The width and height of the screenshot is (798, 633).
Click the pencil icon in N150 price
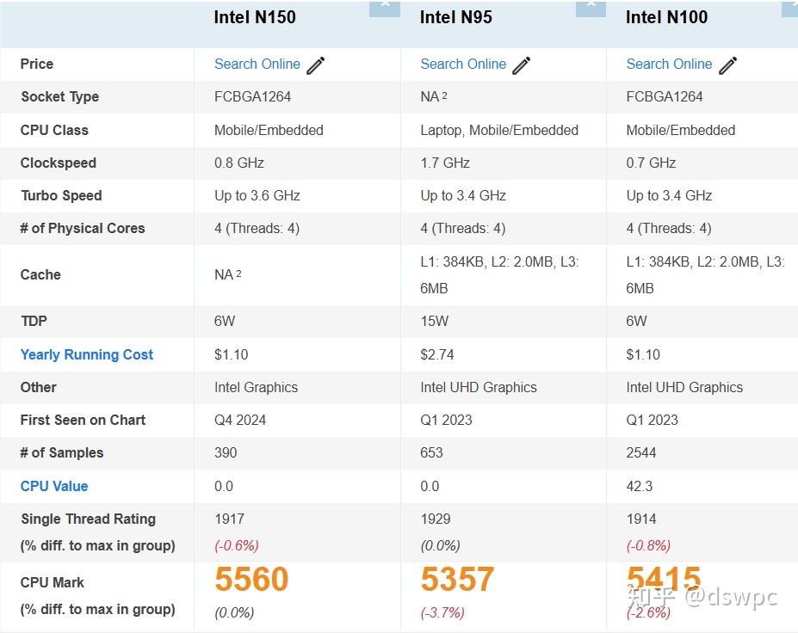[316, 65]
